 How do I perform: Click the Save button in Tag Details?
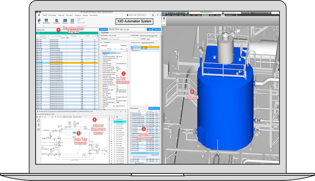[x=150, y=30]
